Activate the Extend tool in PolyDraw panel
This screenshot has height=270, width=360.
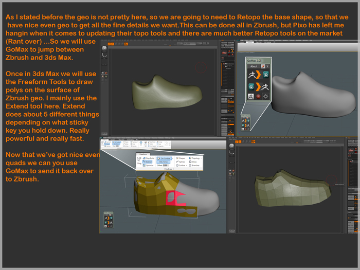(148, 162)
